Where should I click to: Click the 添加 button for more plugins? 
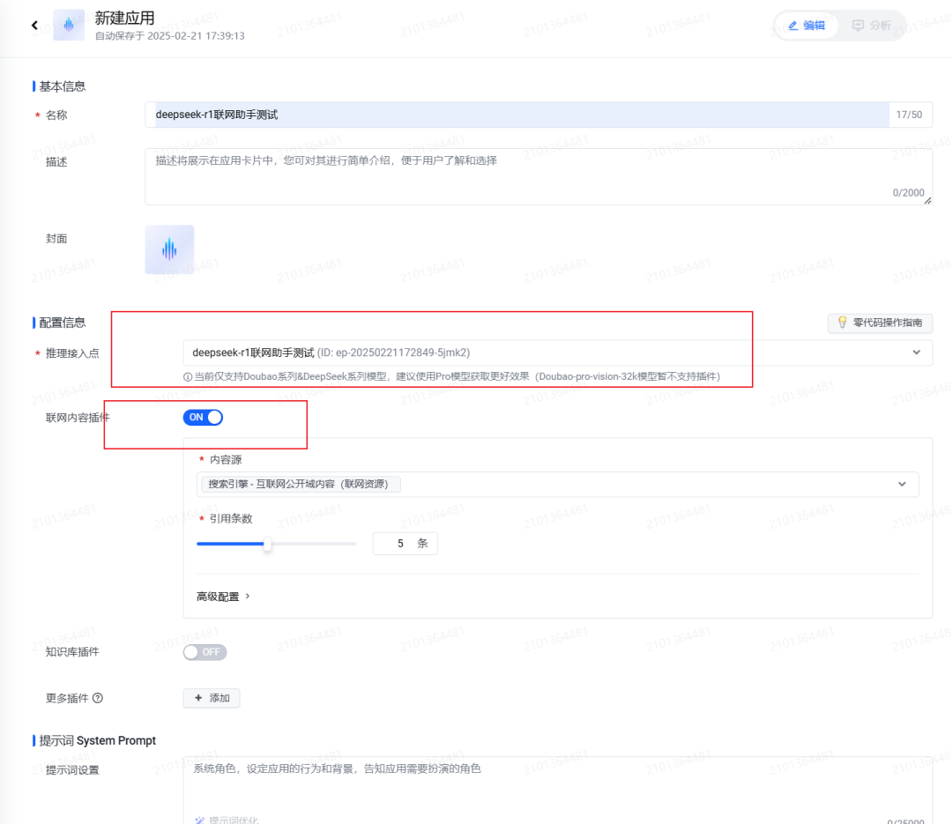[212, 698]
